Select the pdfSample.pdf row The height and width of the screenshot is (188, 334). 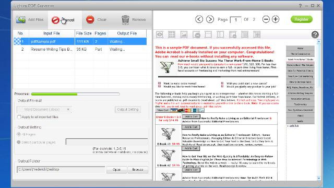pyautogui.click(x=80, y=41)
